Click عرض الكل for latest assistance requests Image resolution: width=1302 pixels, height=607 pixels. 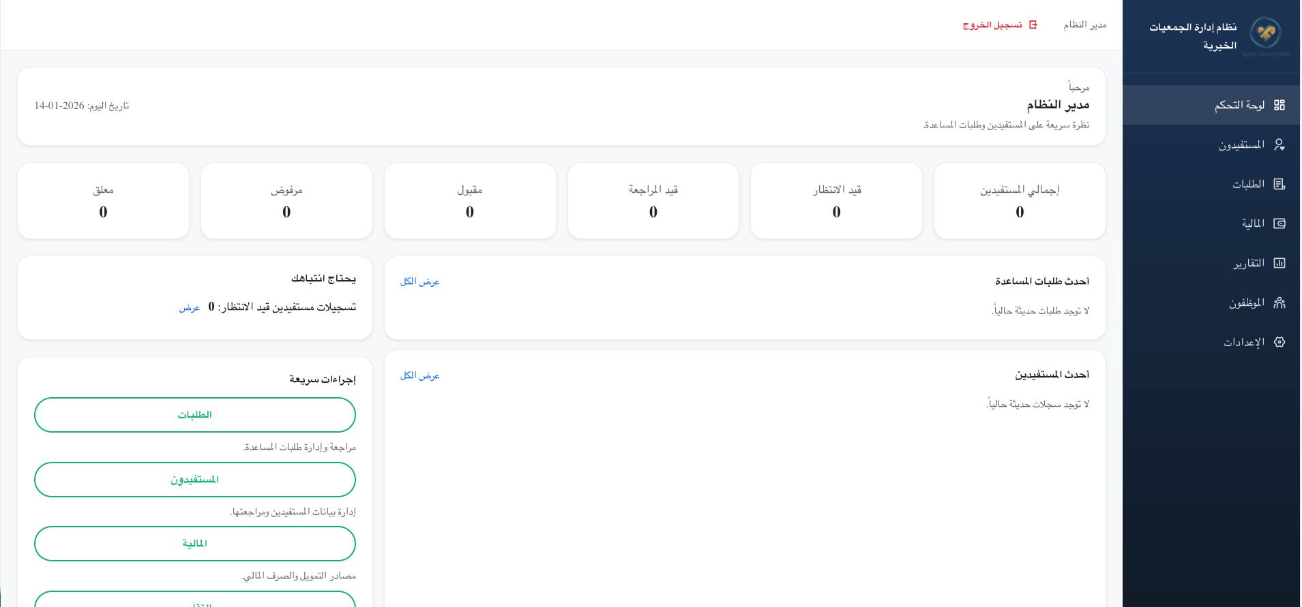(x=419, y=281)
